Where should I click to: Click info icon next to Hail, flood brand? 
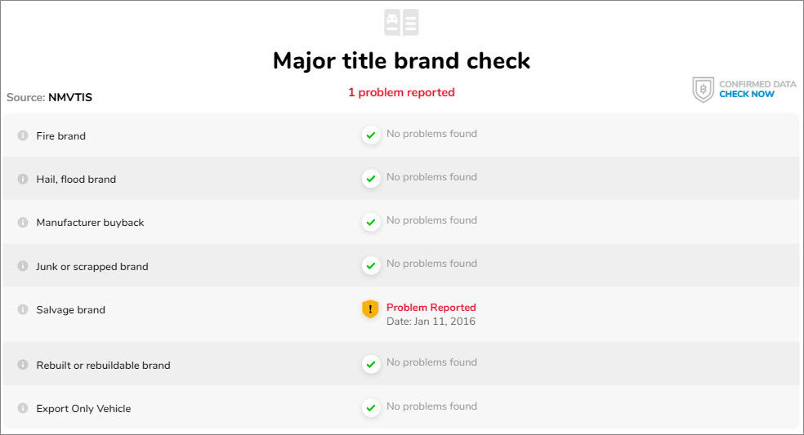pos(23,179)
